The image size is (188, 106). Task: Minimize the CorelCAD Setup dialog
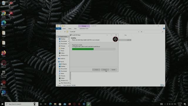click(x=107, y=35)
